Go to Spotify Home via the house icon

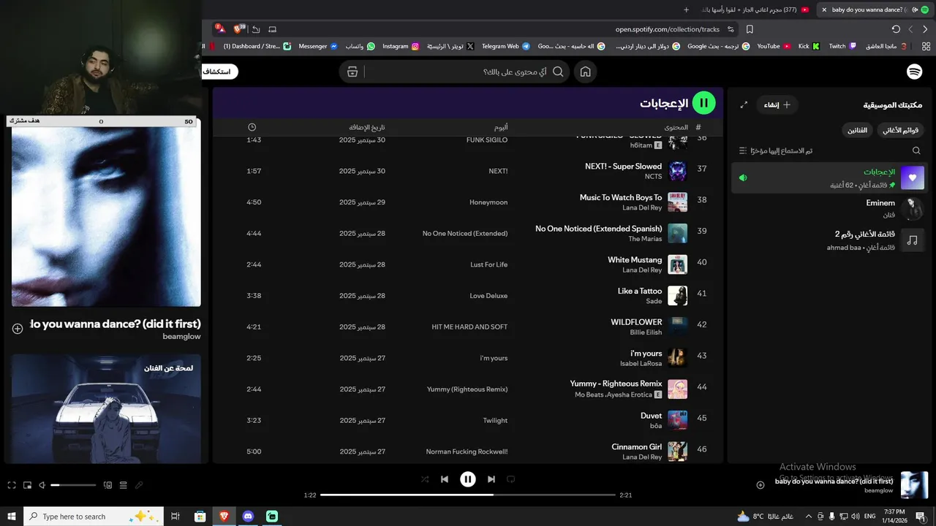click(585, 72)
